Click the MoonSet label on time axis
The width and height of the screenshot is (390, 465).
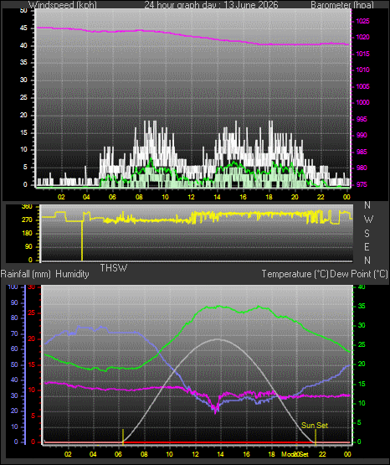pos(295,454)
